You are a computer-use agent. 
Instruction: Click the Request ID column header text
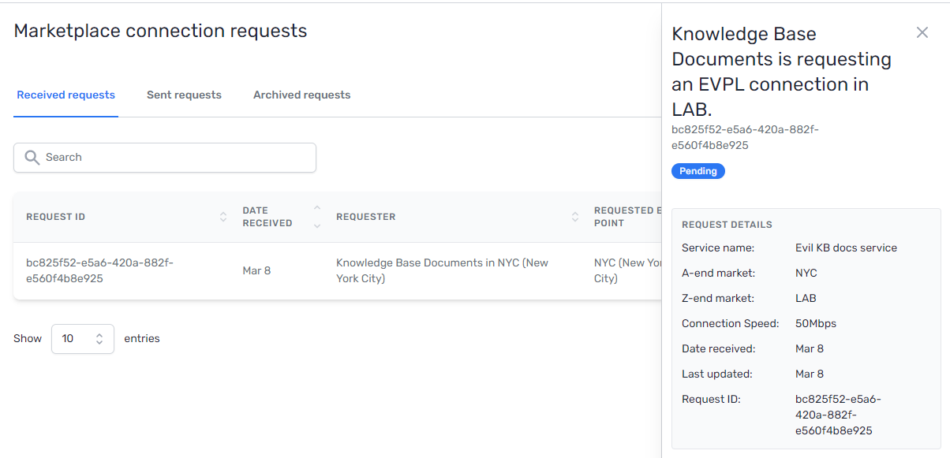56,217
